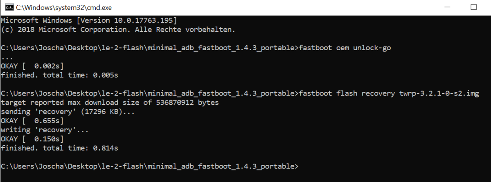Click the three-dots output line after unlock-go
The image size is (491, 182).
tap(7, 57)
